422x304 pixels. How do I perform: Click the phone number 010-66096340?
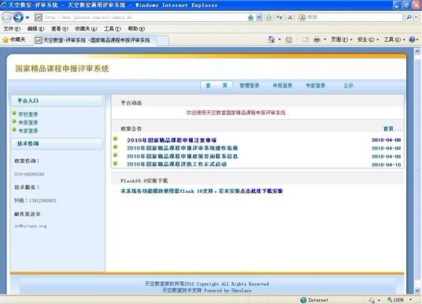coord(29,174)
